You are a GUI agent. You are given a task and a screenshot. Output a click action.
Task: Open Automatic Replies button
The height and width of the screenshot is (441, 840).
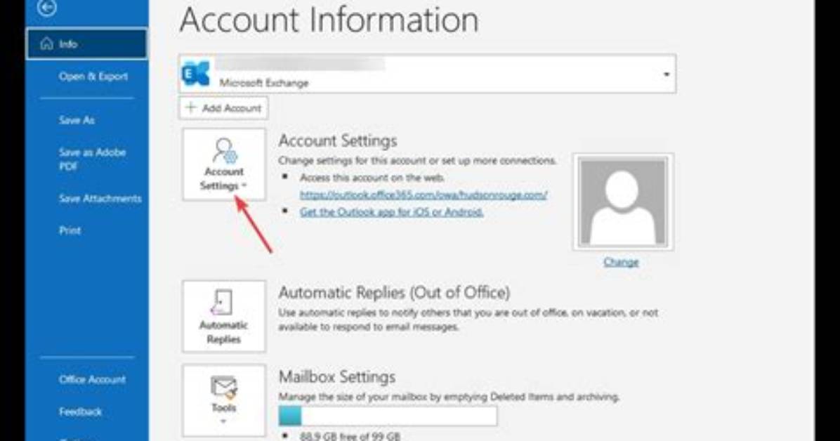pos(224,316)
